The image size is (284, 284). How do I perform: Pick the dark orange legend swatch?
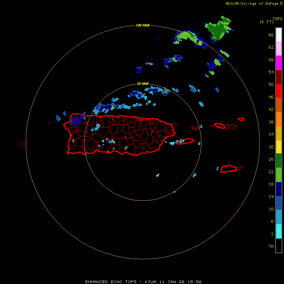point(279,105)
